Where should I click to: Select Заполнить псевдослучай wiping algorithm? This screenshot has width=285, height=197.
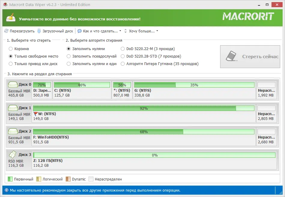[x=68, y=56]
